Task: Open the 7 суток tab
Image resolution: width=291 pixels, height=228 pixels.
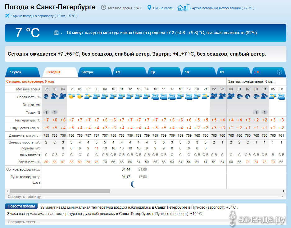Action: click(23, 72)
